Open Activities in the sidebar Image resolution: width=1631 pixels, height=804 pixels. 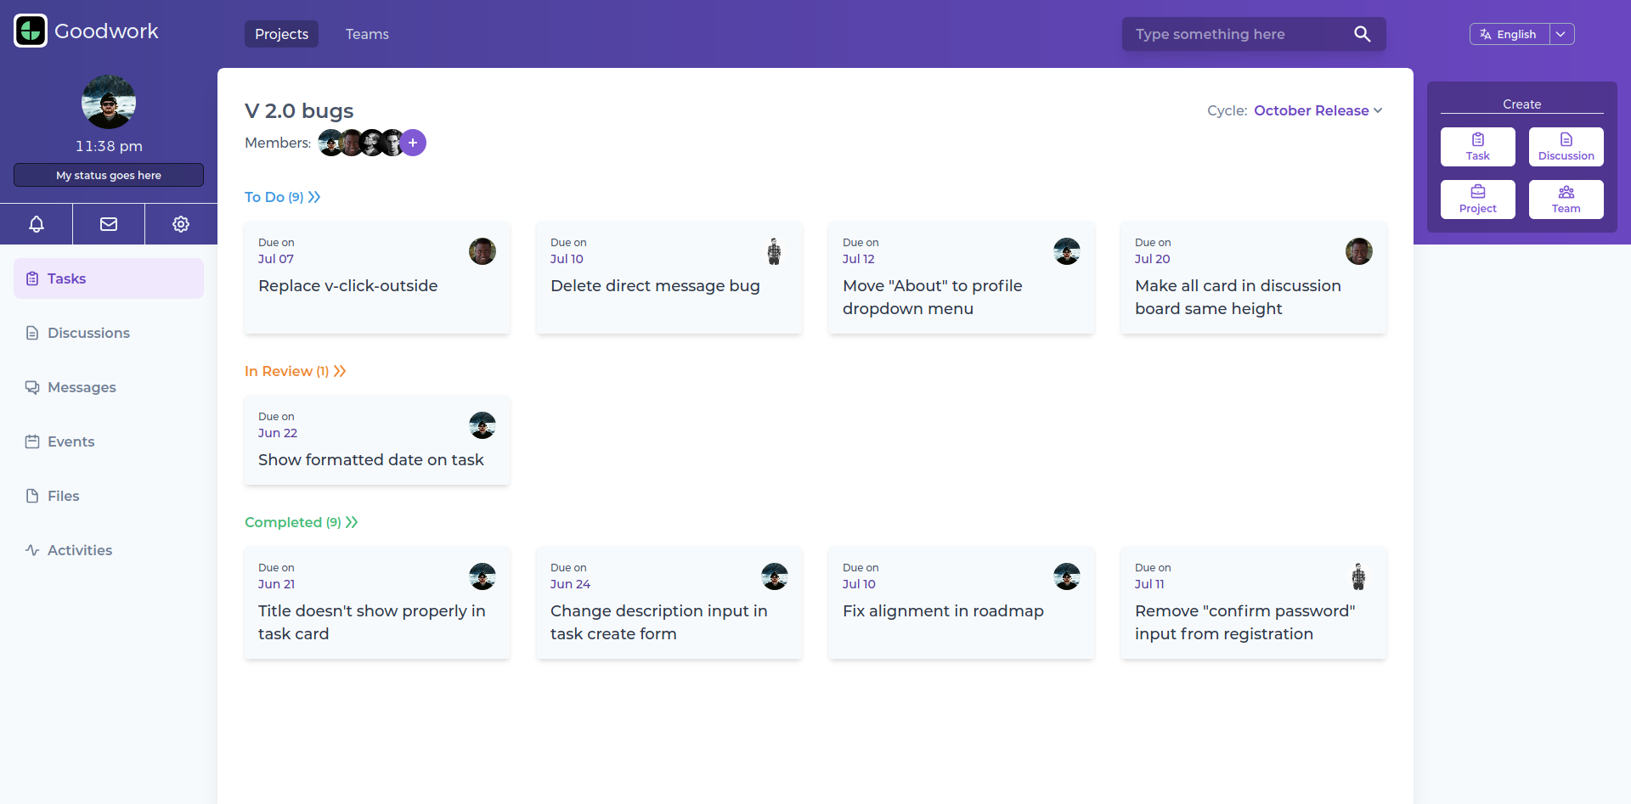pyautogui.click(x=80, y=550)
